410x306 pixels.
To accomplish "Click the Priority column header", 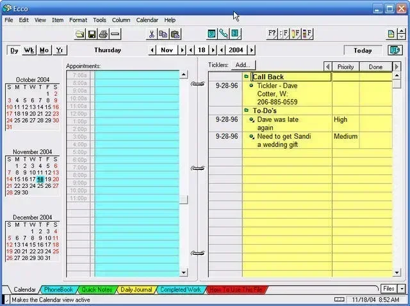I will click(x=345, y=67).
